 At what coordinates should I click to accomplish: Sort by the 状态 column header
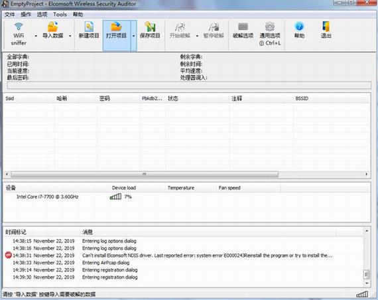[198, 98]
